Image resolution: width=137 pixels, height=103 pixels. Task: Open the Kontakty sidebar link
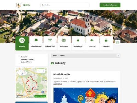click(24, 57)
